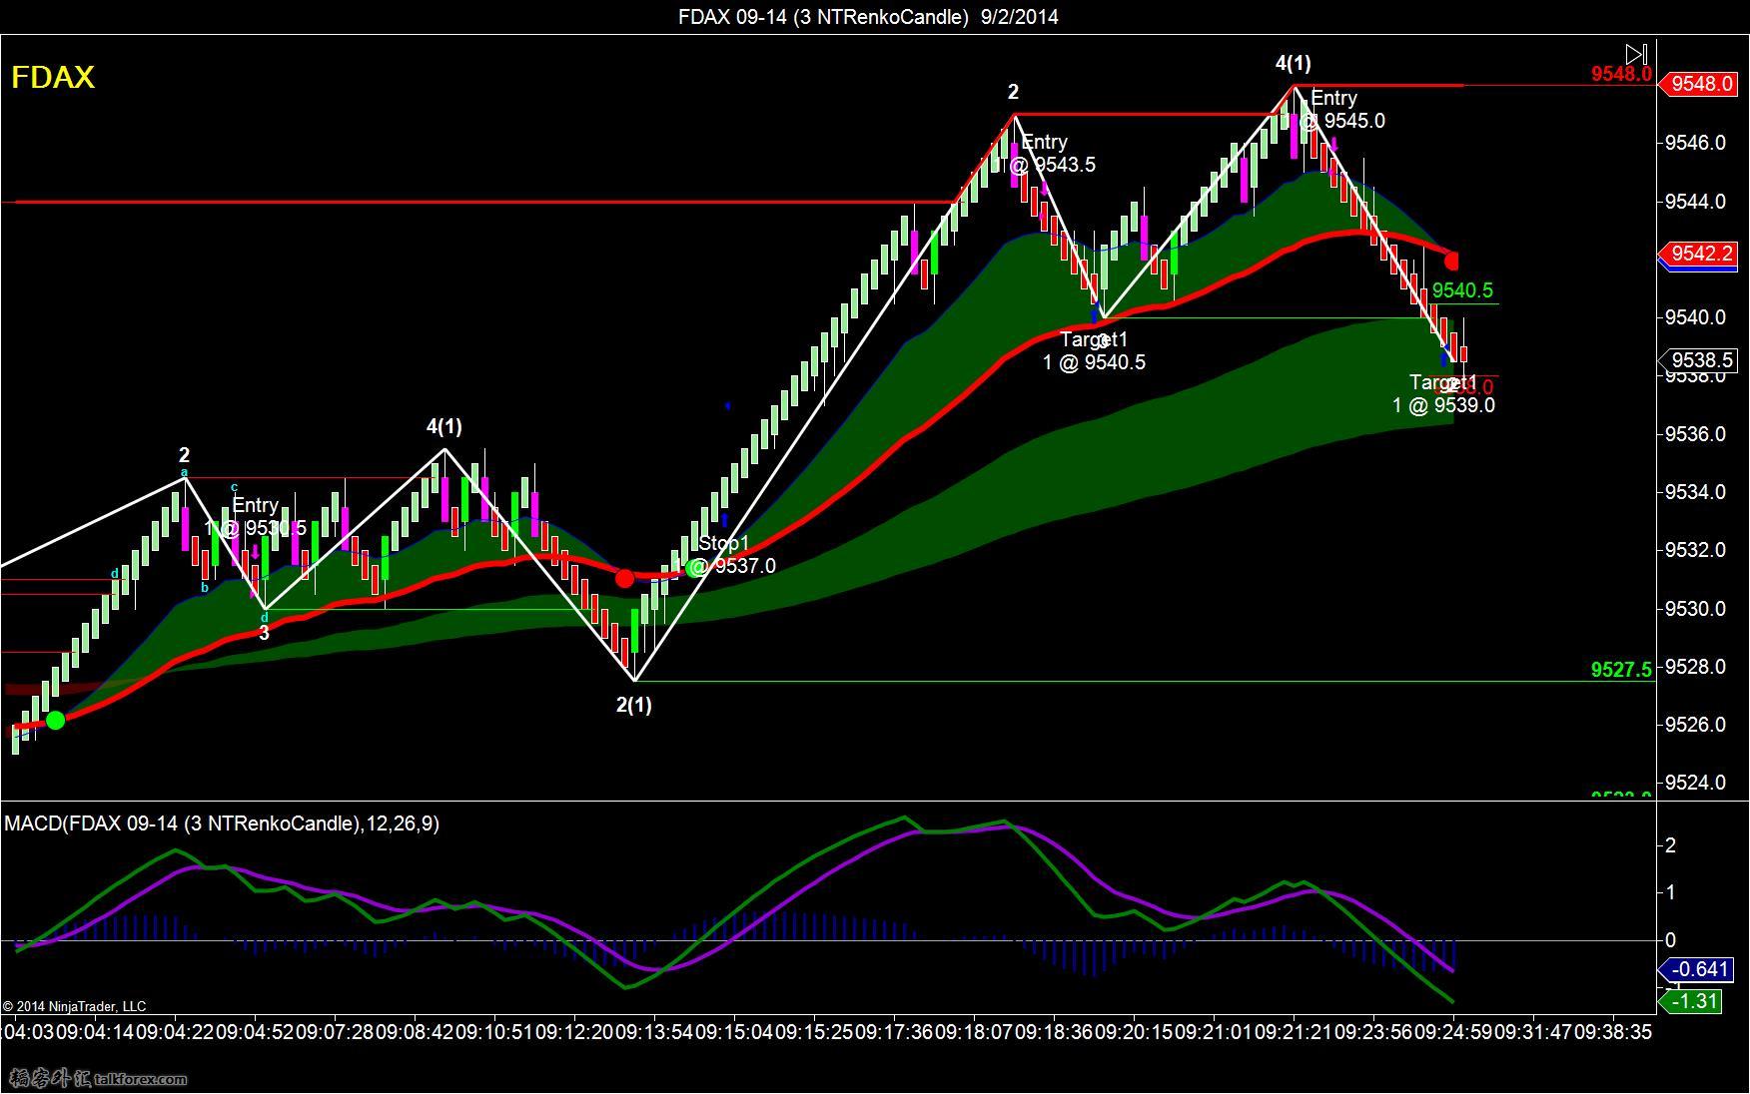This screenshot has width=1750, height=1094.
Task: Click the green dot beside Stop1 @ 9537.0
Action: (x=694, y=569)
